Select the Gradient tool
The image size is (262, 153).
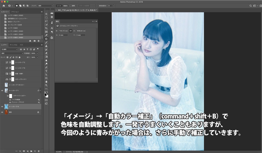46,57
